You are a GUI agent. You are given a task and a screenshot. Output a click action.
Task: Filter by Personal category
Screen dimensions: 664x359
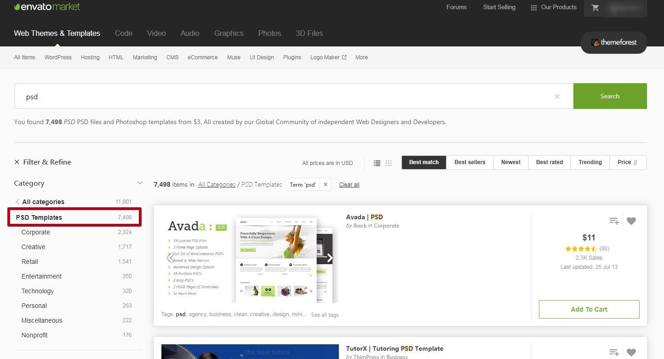(x=34, y=306)
